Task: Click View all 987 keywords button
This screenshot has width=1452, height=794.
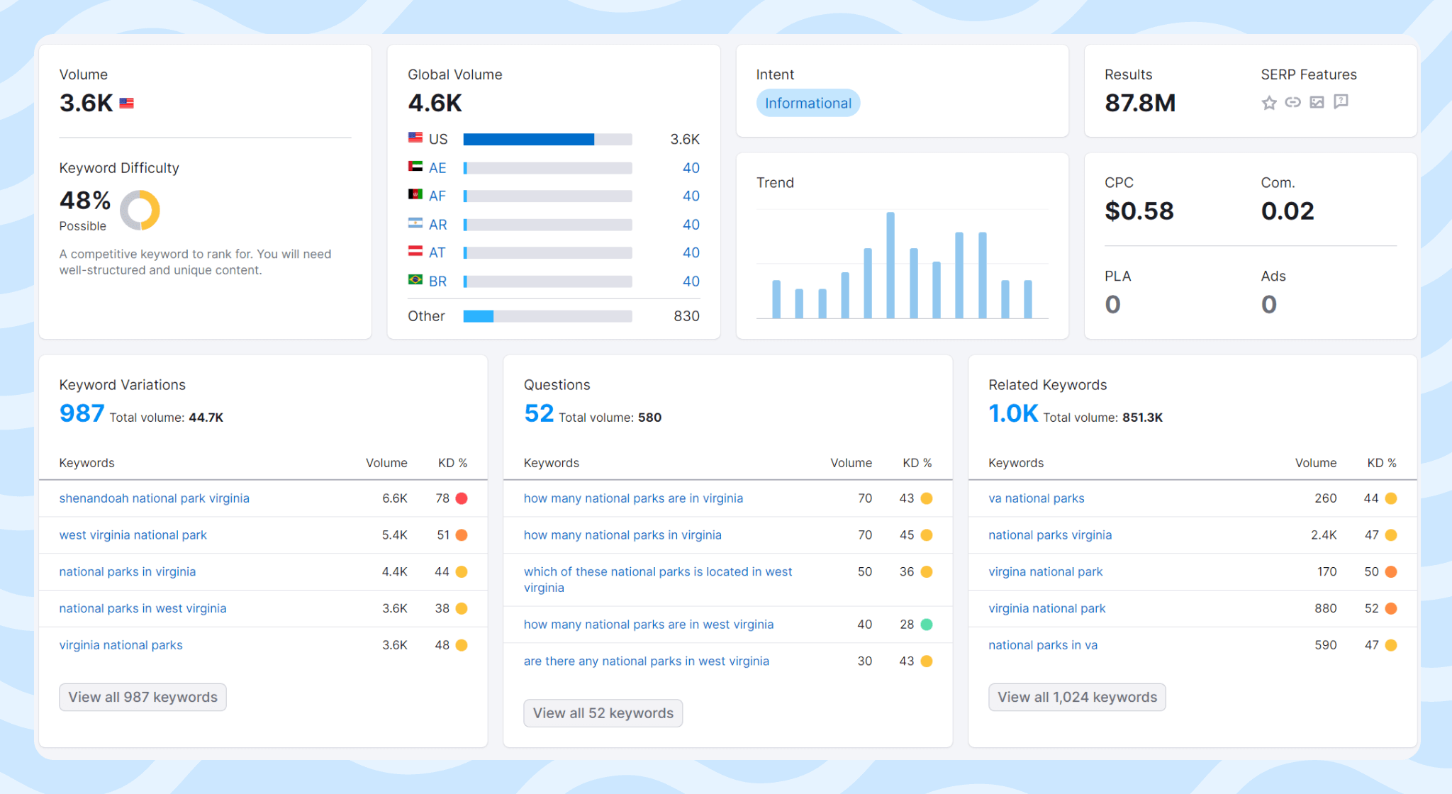Action: [x=143, y=697]
